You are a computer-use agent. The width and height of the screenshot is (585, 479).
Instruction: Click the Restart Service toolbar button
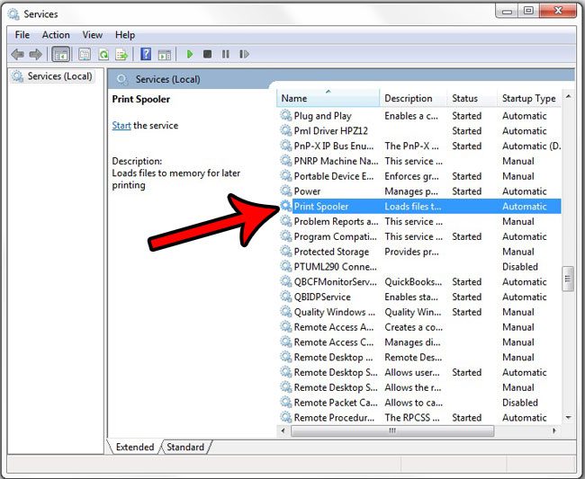coord(242,54)
